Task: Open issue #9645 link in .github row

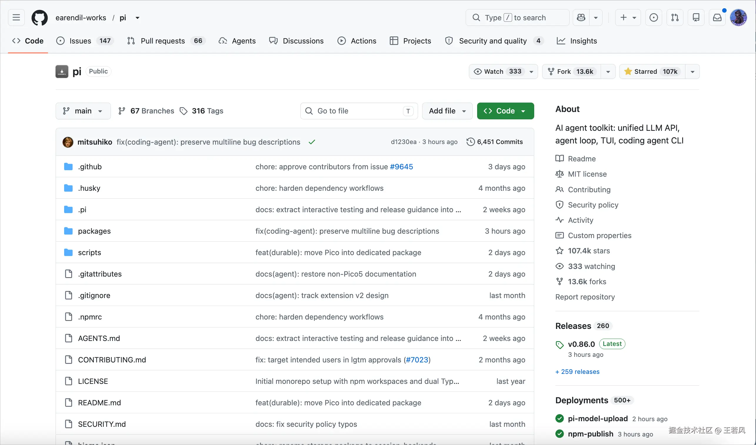Action: [402, 166]
